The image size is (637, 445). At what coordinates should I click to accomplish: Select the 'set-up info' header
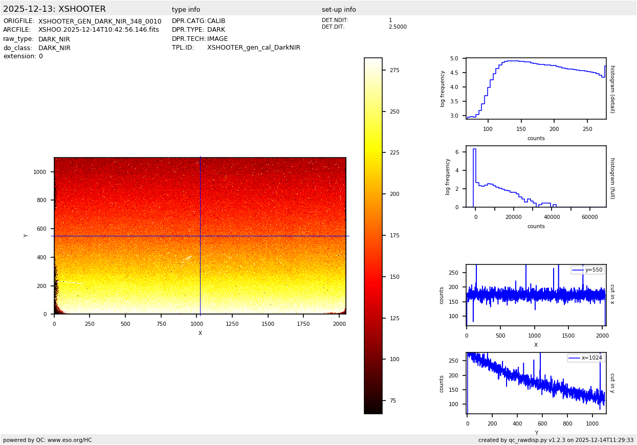(339, 10)
